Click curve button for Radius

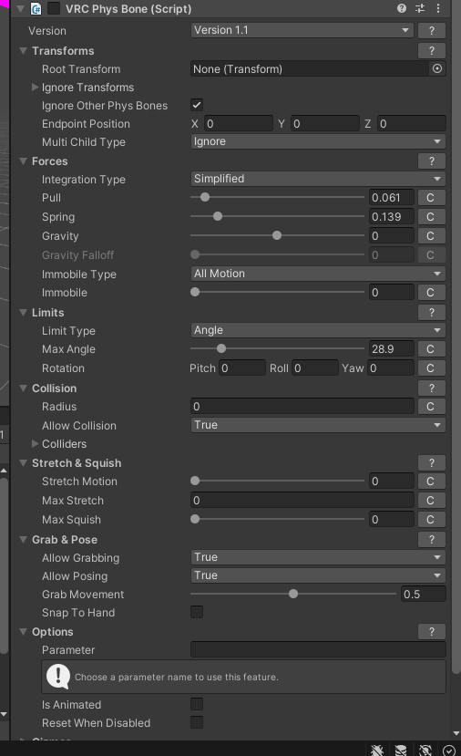tap(430, 407)
